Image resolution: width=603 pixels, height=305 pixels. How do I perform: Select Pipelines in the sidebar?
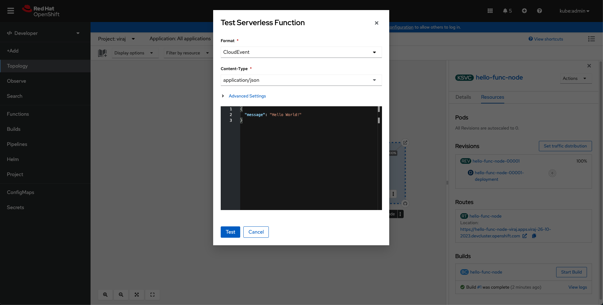point(17,144)
